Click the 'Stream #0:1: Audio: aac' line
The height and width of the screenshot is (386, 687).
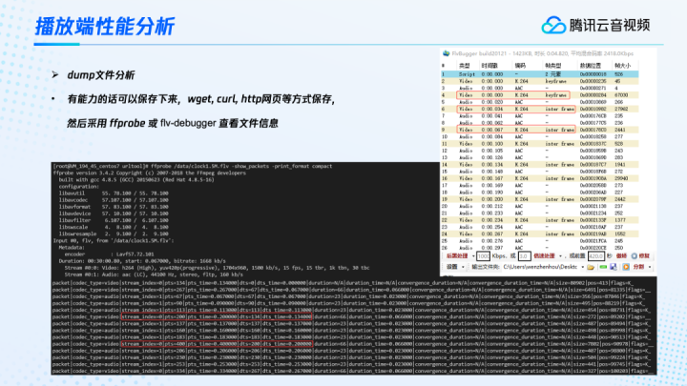(154, 274)
